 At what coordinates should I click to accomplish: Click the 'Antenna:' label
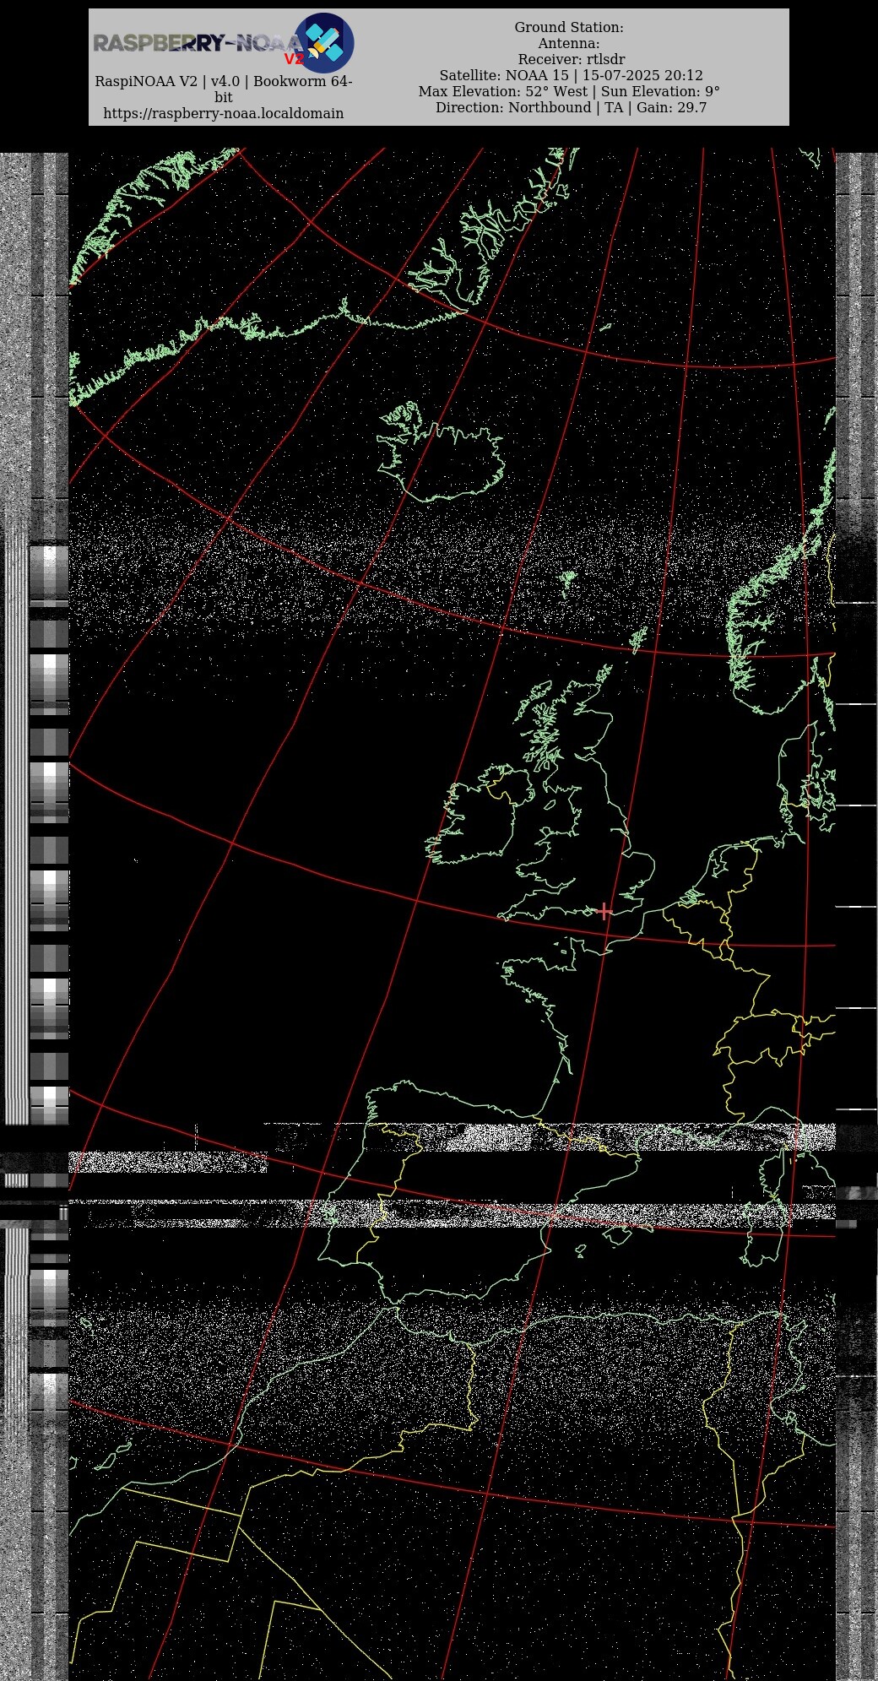[x=569, y=43]
